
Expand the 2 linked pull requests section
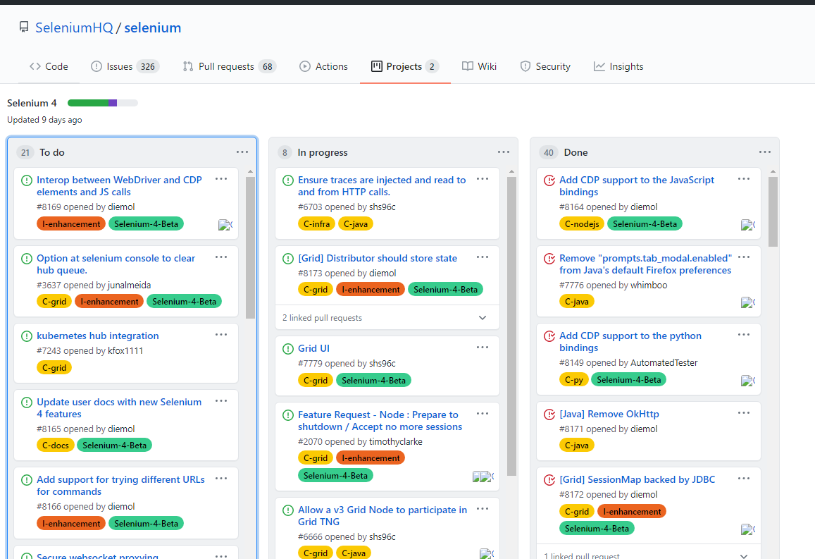point(387,318)
